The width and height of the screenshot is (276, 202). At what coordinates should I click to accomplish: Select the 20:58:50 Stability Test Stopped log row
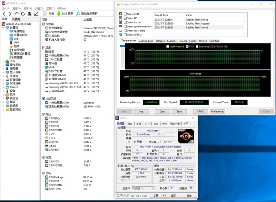pyautogui.click(x=199, y=23)
